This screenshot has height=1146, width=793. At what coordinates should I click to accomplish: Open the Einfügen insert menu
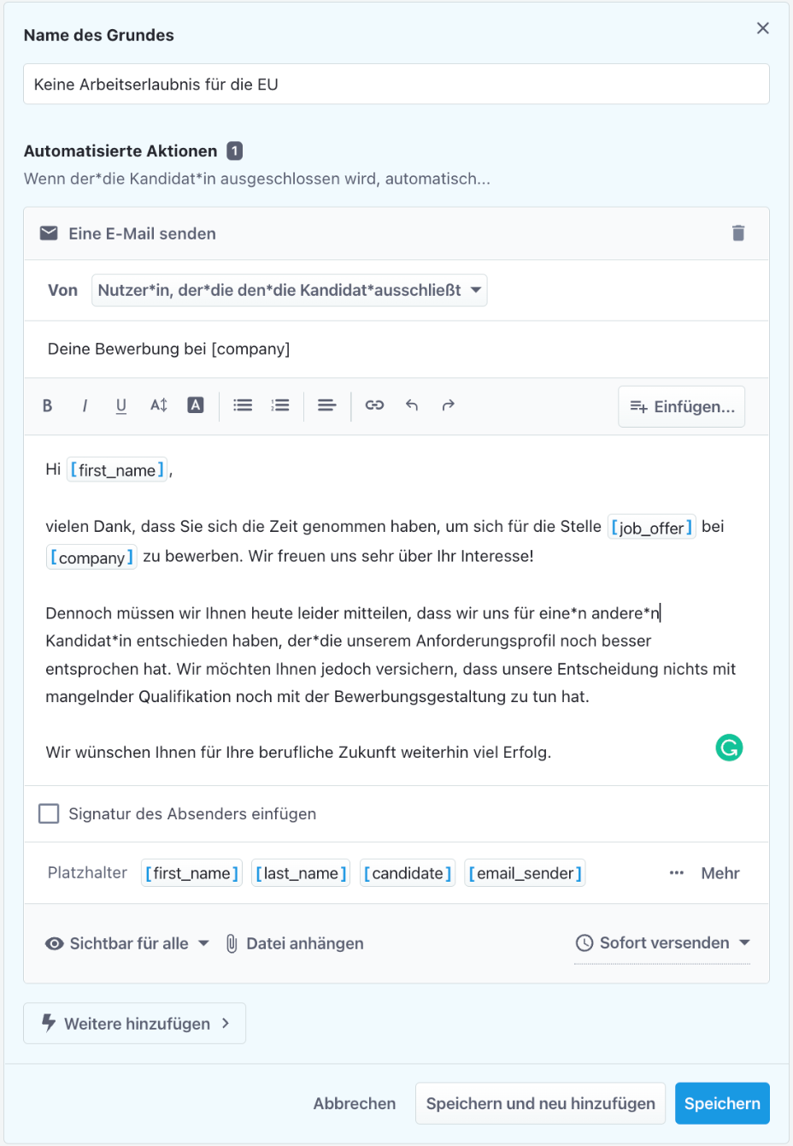click(x=682, y=406)
